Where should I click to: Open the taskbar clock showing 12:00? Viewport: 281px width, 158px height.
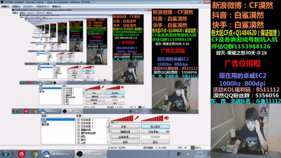(200, 154)
